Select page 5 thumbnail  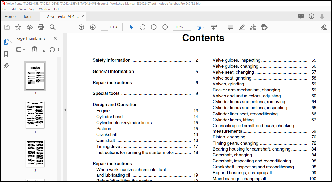pos(35,154)
